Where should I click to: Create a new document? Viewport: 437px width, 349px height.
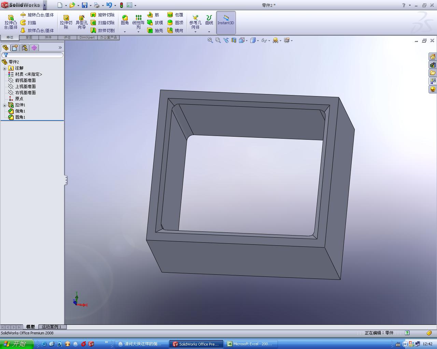point(60,5)
